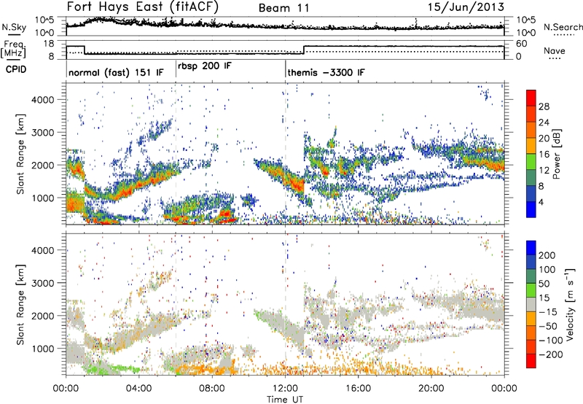Click the 'Power [dB]' colorbar title

pos(557,154)
